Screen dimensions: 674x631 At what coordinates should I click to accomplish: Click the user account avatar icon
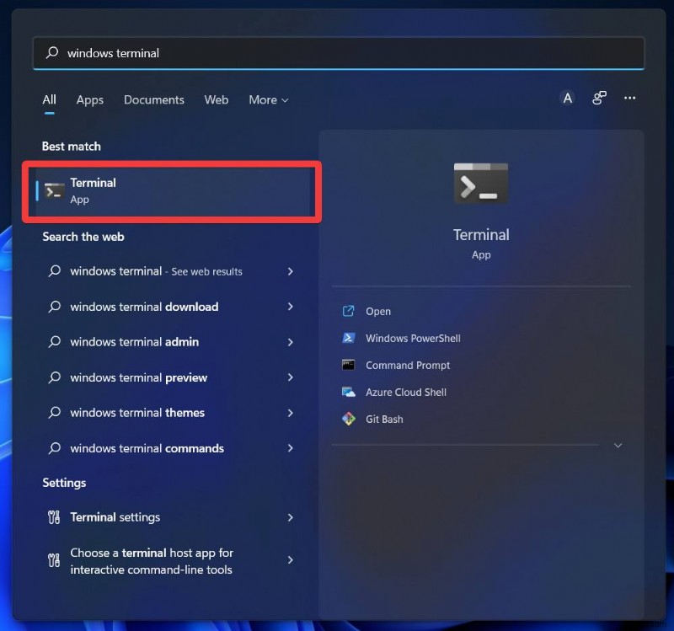[567, 99]
